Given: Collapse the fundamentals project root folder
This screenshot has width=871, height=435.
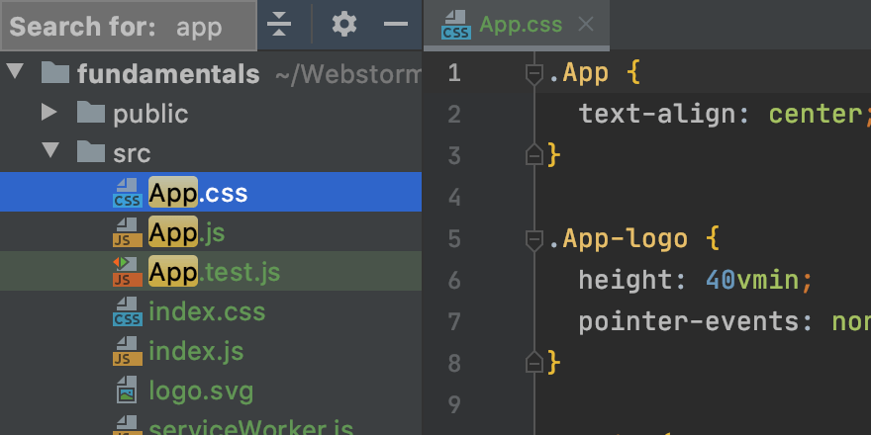Looking at the screenshot, I should pyautogui.click(x=15, y=73).
